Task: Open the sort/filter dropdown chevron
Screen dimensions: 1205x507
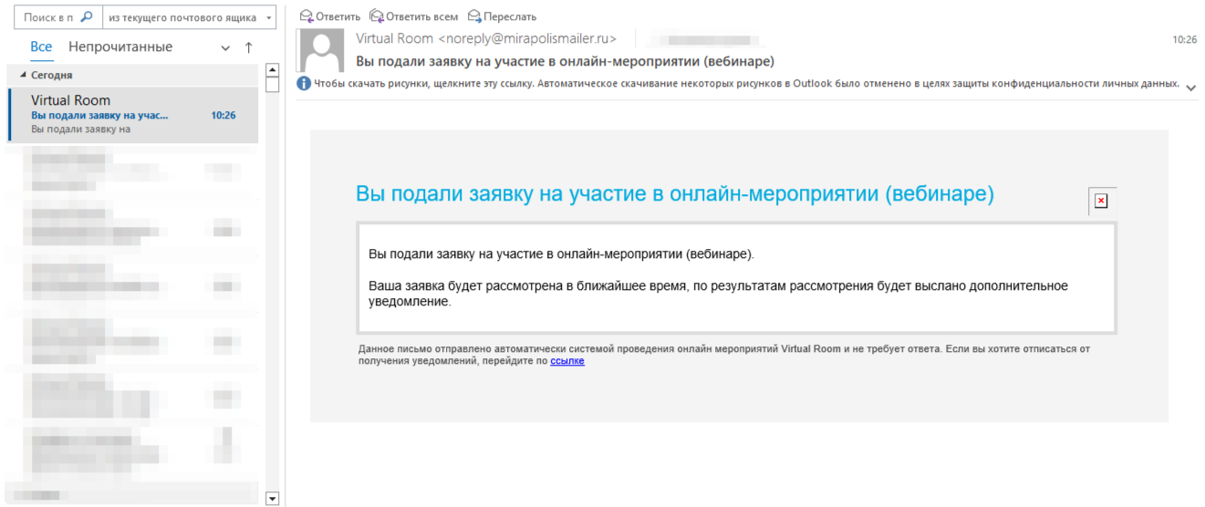Action: tap(226, 47)
